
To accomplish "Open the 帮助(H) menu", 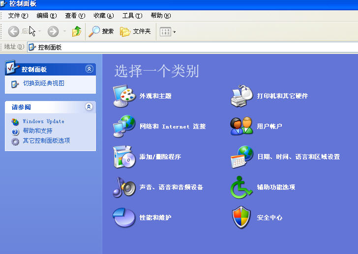I will (x=161, y=16).
